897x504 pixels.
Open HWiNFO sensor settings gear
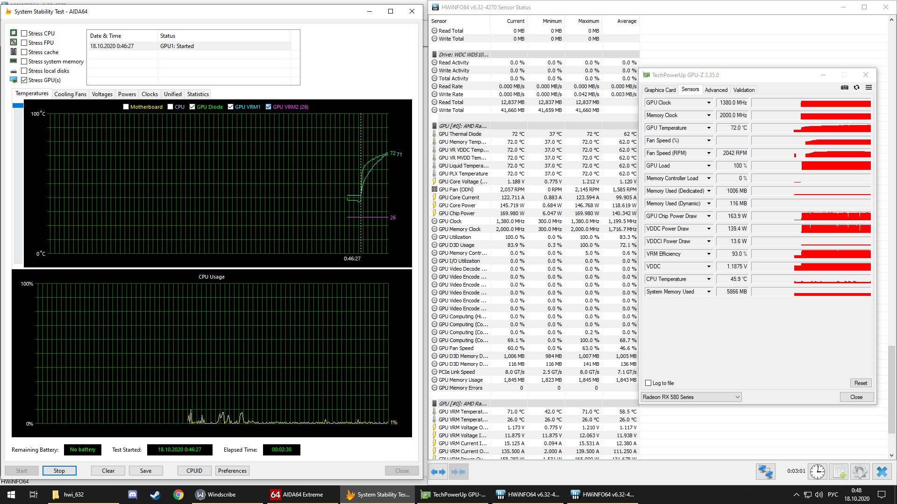tap(860, 472)
